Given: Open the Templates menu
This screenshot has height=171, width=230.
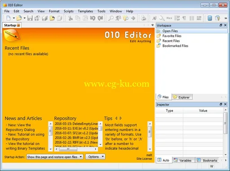Looking at the screenshot, I should point(85,11).
